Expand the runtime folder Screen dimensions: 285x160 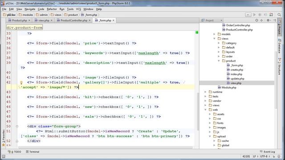(205, 92)
